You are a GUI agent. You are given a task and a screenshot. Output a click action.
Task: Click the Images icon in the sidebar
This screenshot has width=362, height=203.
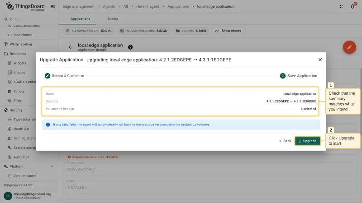[10, 73]
